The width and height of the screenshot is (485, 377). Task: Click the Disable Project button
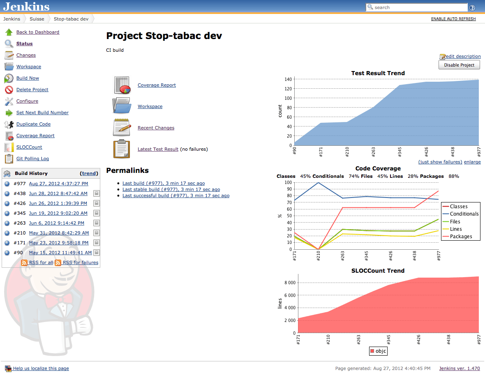coord(459,65)
